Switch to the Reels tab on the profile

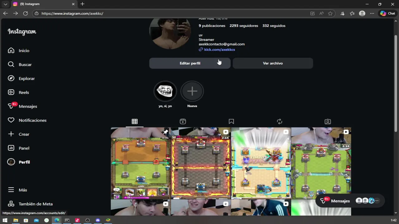(183, 122)
